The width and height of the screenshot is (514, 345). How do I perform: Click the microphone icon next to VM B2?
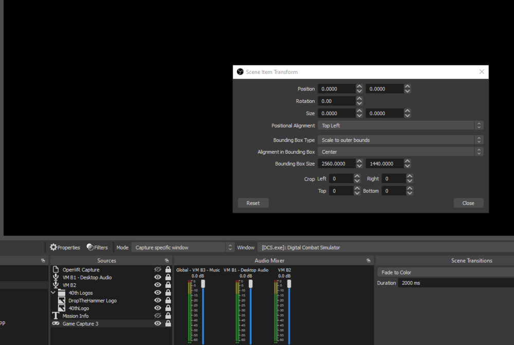click(x=56, y=285)
